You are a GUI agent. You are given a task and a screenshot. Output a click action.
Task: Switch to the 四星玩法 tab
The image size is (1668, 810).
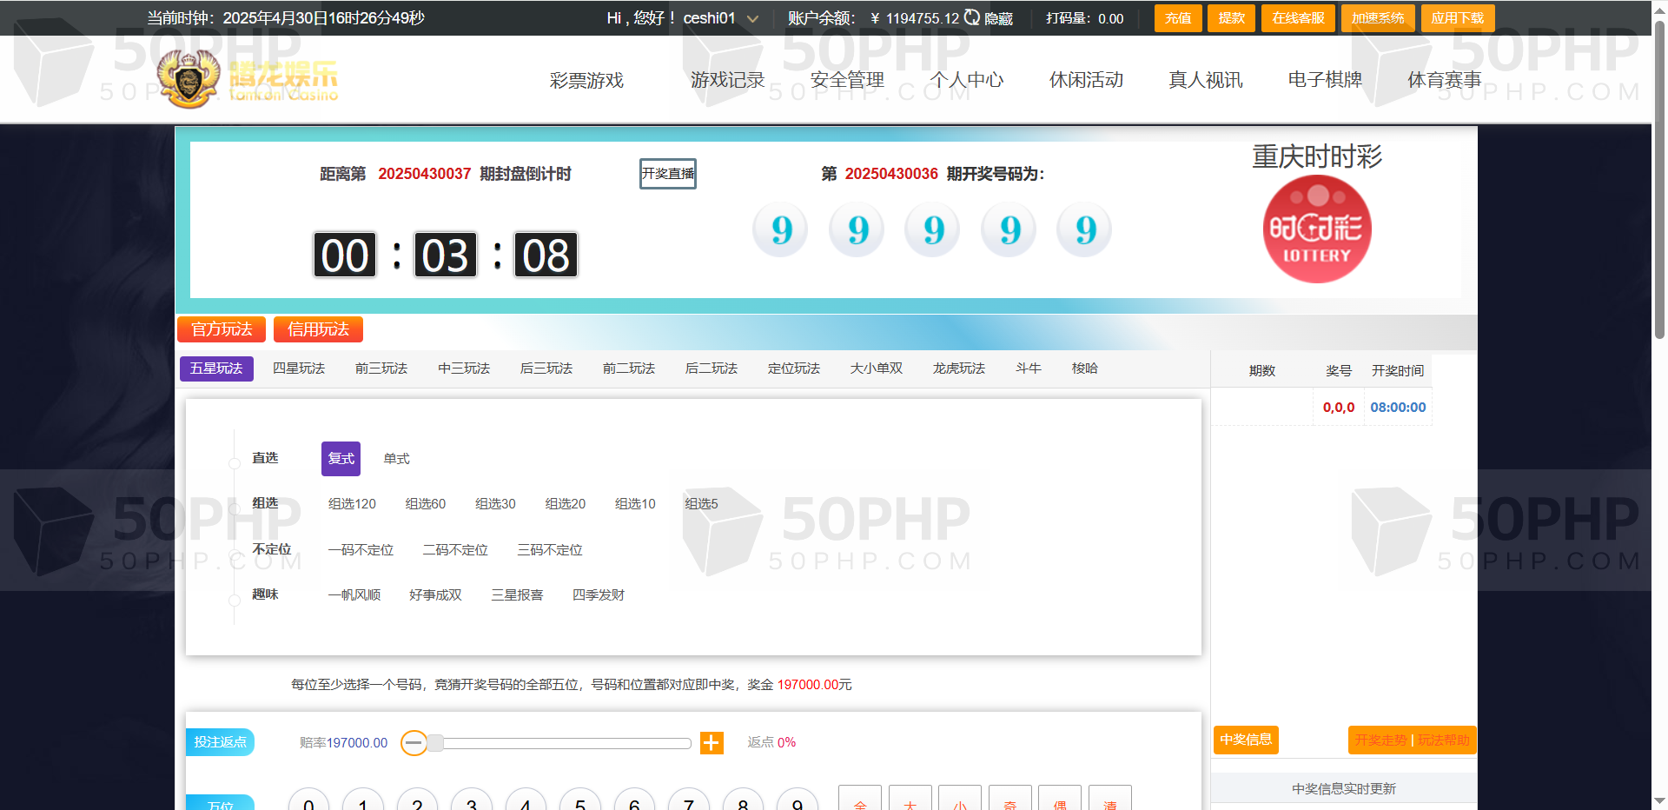point(299,368)
